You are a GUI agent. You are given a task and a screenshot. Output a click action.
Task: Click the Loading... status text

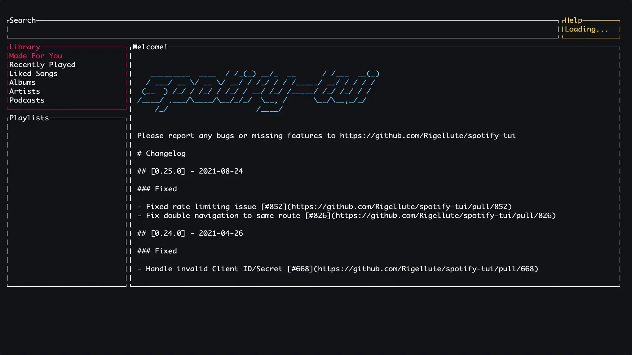click(x=586, y=29)
